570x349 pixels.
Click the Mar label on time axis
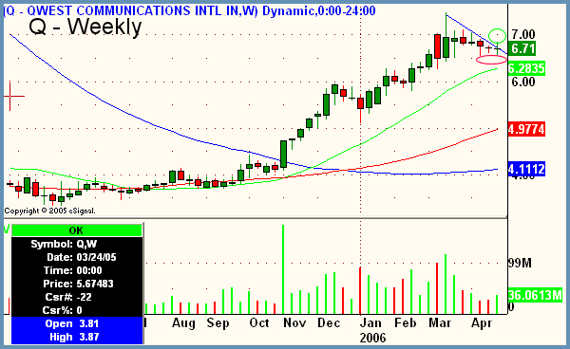pyautogui.click(x=440, y=322)
